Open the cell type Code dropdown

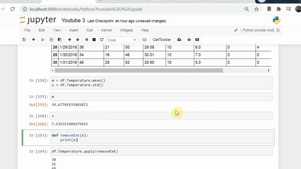[x=122, y=40]
